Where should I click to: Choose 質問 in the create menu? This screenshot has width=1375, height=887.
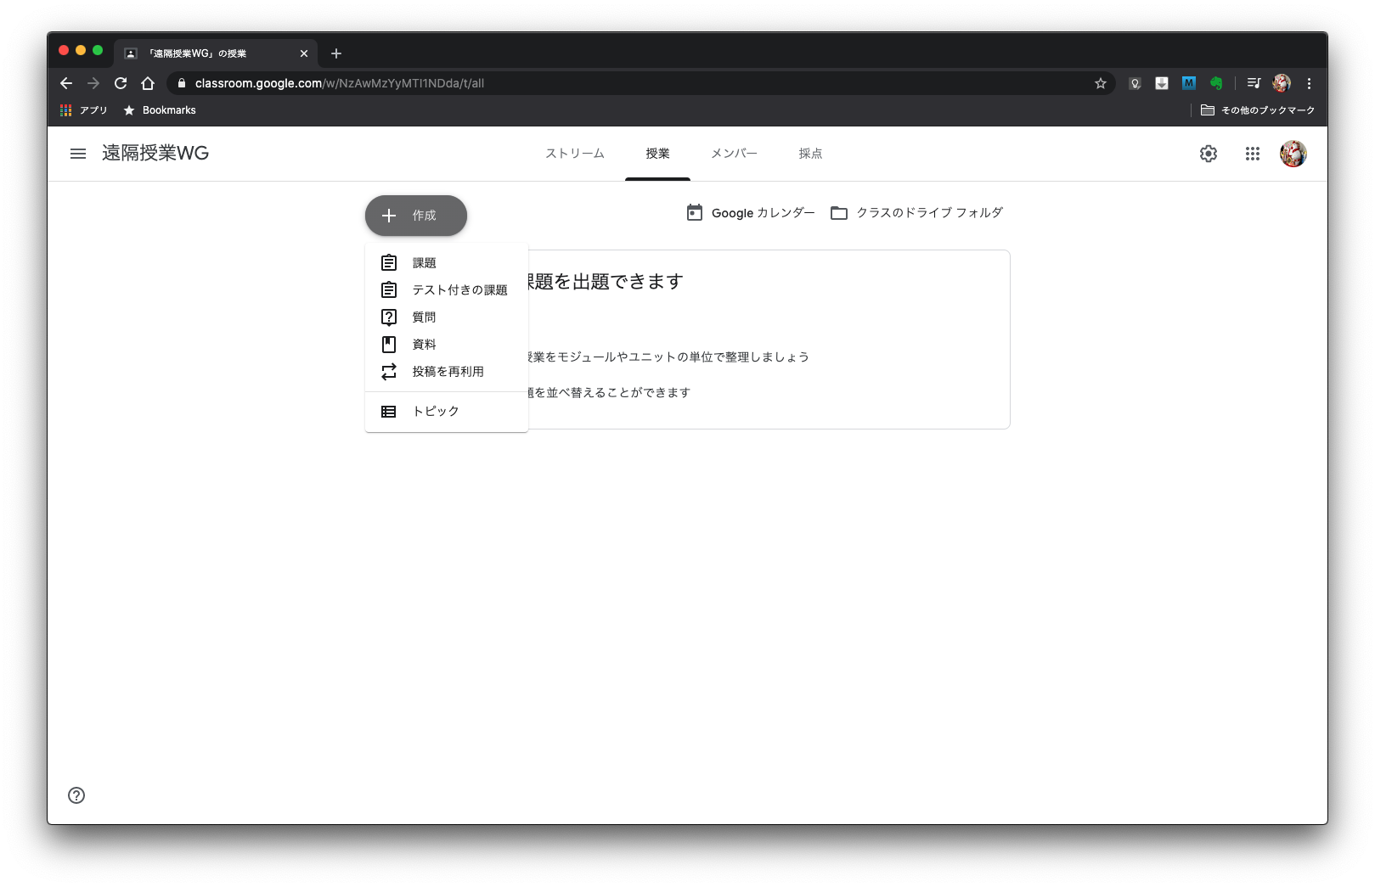pos(424,317)
